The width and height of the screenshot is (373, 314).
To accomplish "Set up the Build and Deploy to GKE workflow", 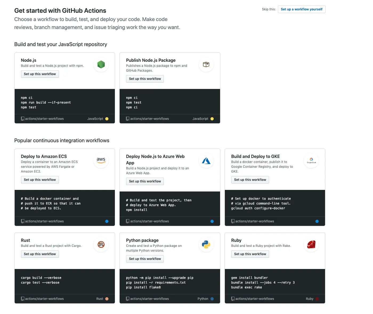I will click(250, 180).
